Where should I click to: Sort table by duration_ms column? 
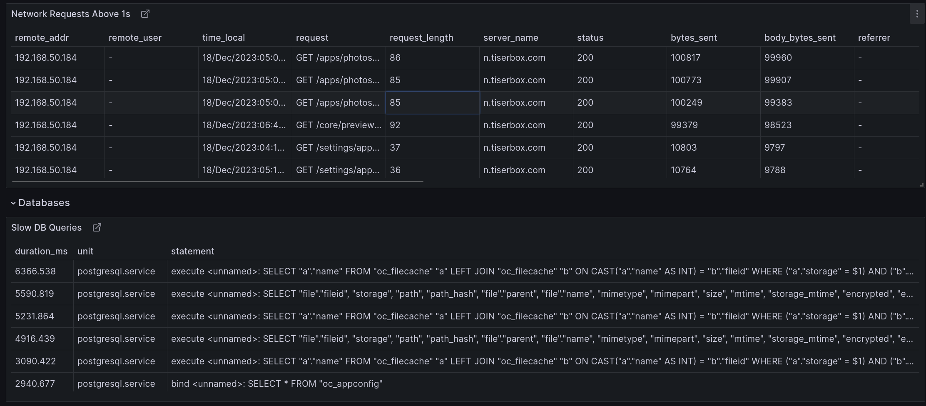coord(41,251)
